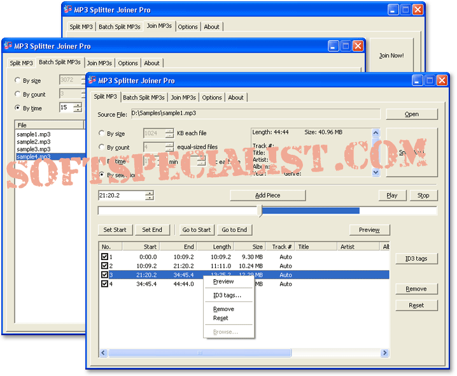This screenshot has width=457, height=376.
Task: Open the About tab in the front window
Action: 236,98
